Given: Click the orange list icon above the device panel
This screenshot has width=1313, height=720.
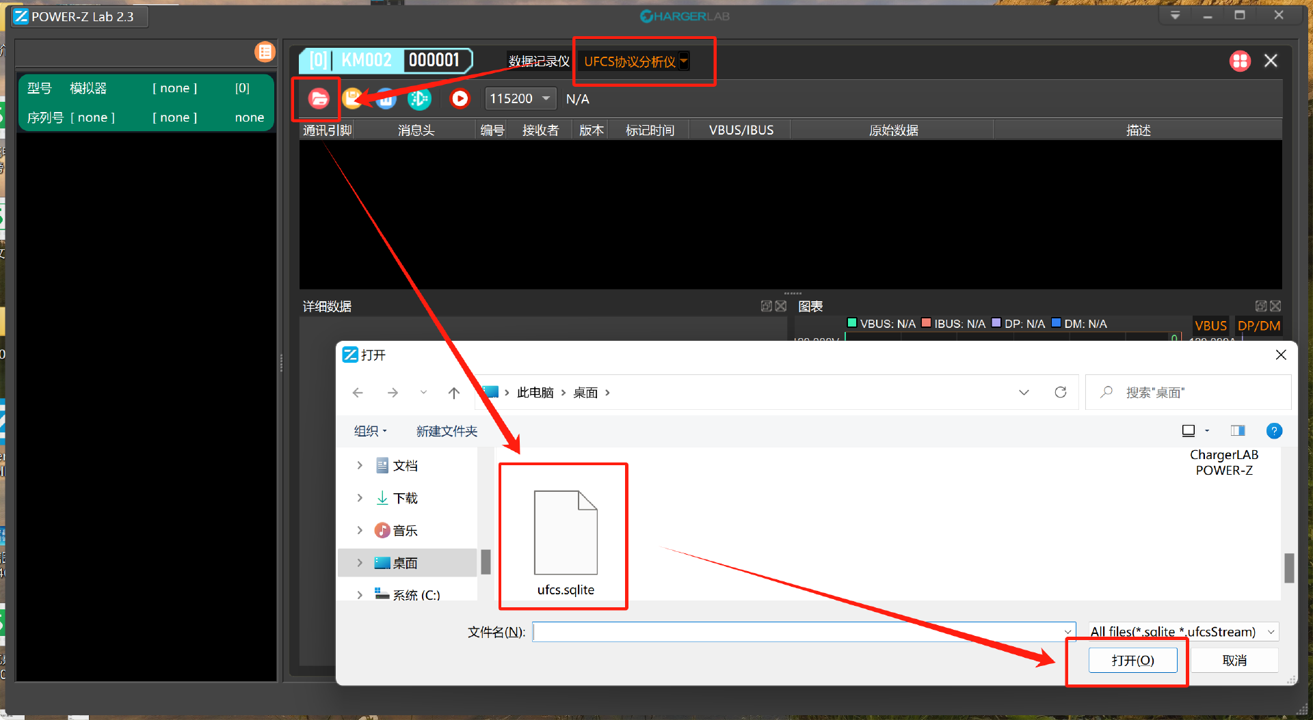Looking at the screenshot, I should tap(265, 51).
